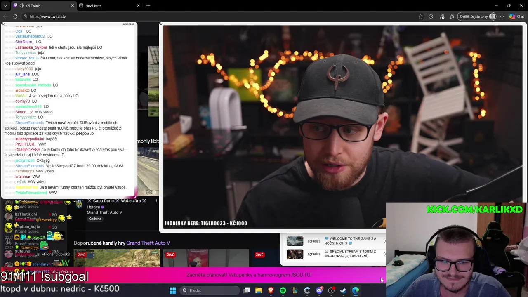Open the Copilot Chat button
Image resolution: width=528 pixels, height=297 pixels.
click(x=516, y=16)
